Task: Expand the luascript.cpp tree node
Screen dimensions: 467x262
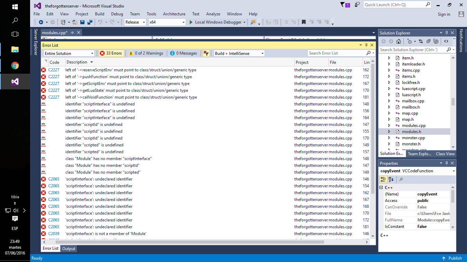Action: coord(389,89)
